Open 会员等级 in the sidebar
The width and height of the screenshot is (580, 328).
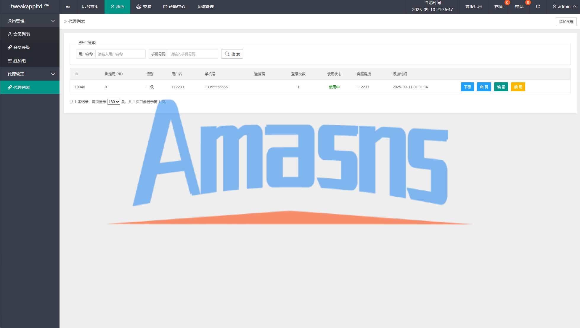[x=21, y=47]
